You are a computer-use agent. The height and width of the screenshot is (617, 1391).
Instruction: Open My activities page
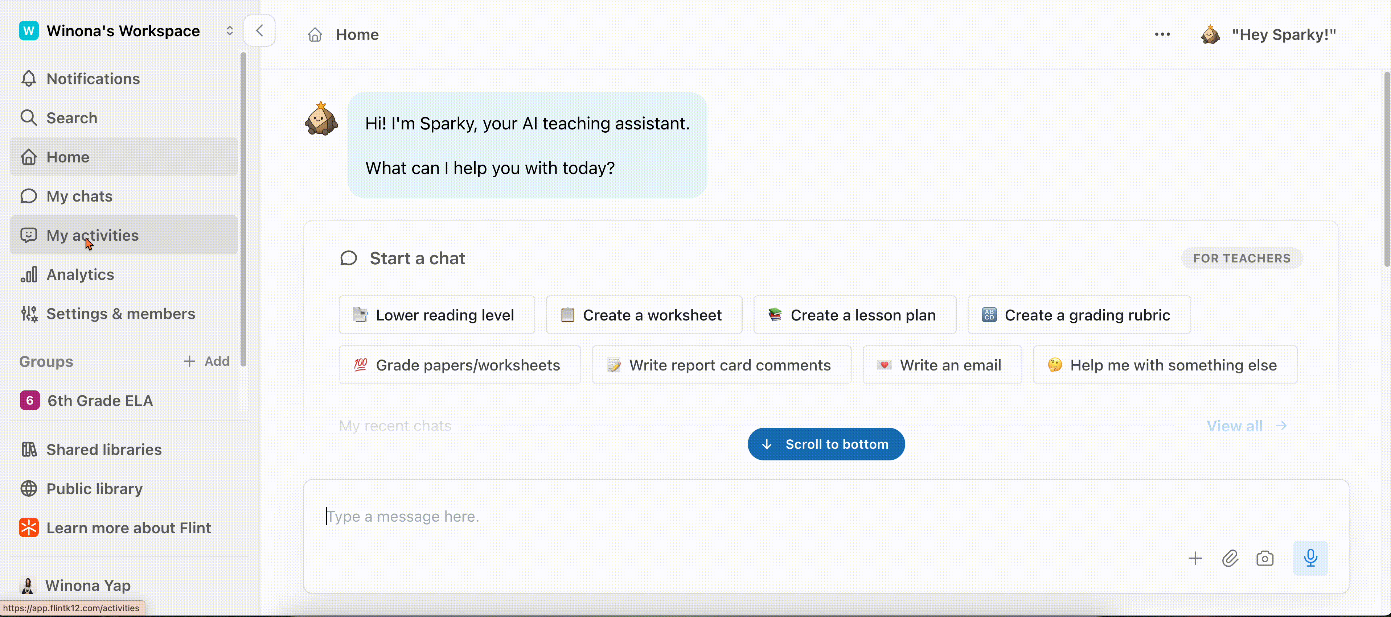pyautogui.click(x=124, y=235)
